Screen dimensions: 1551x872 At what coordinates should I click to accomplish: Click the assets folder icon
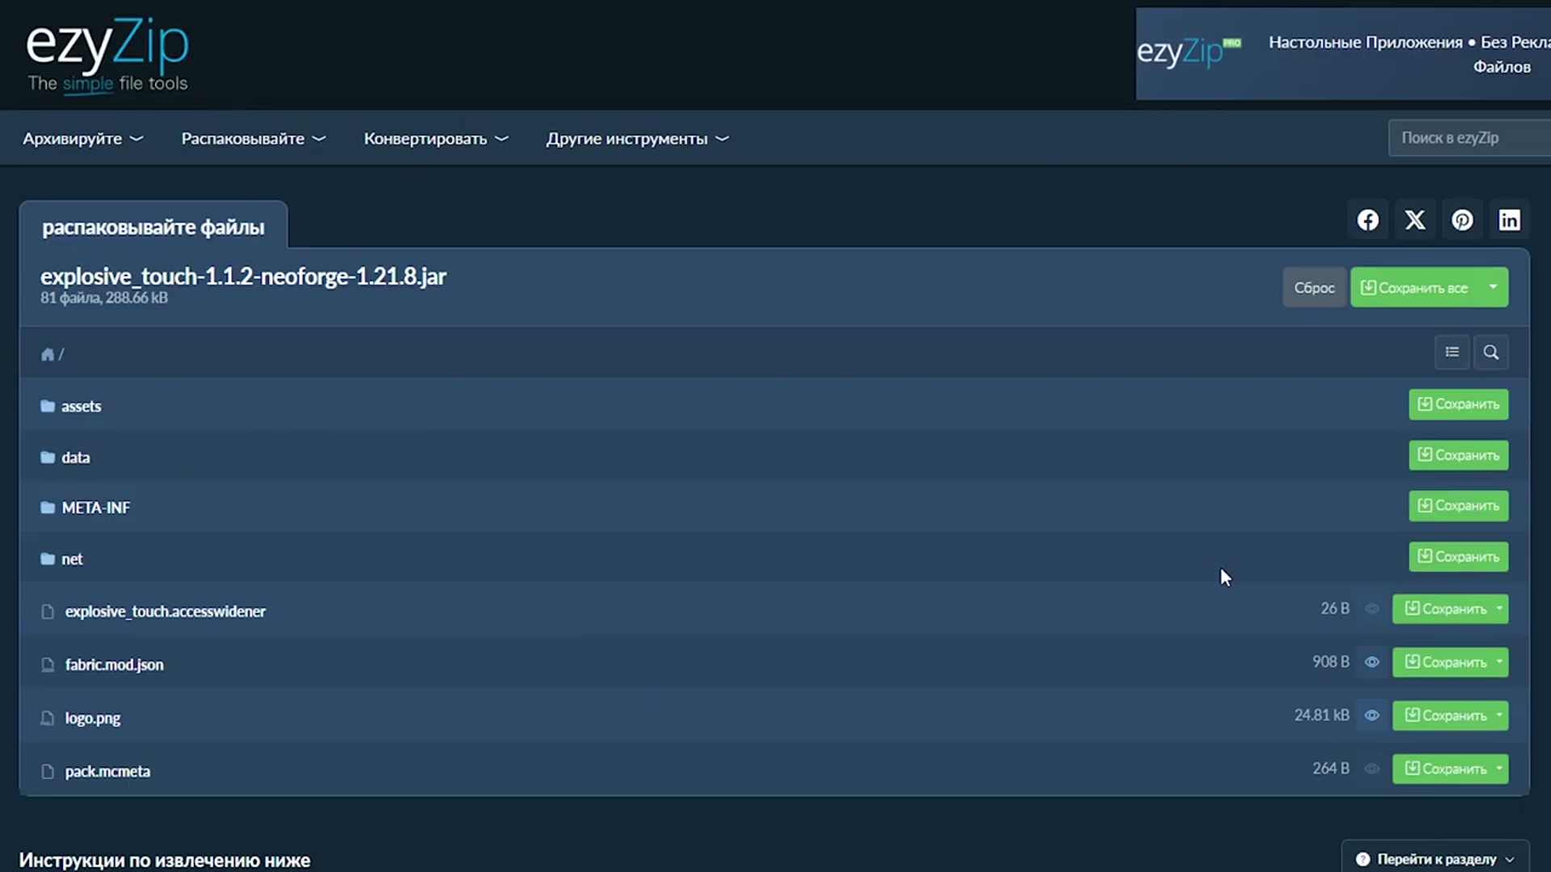click(x=48, y=405)
